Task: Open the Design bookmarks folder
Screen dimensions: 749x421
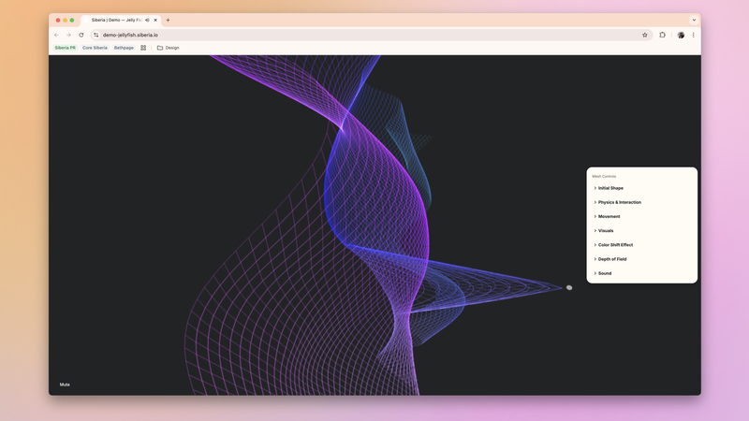Action: [169, 48]
